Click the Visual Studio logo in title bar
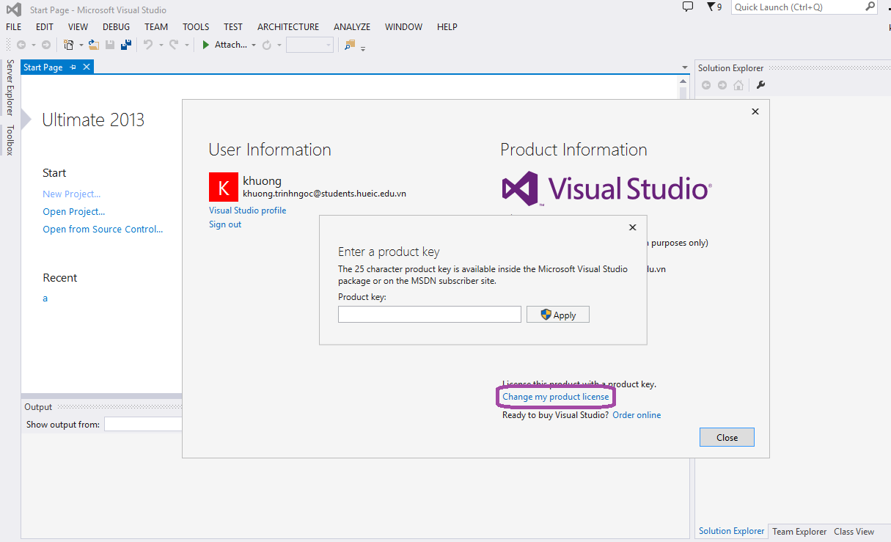This screenshot has width=891, height=542. [13, 10]
